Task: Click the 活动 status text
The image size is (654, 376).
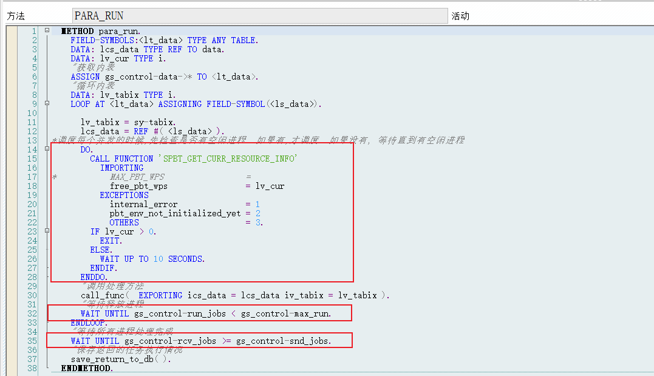Action: click(460, 16)
